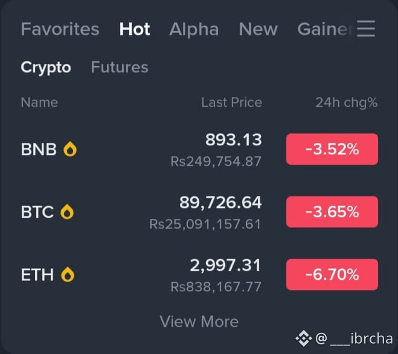Toggle the BTC -3.65% change badge

coord(332,212)
